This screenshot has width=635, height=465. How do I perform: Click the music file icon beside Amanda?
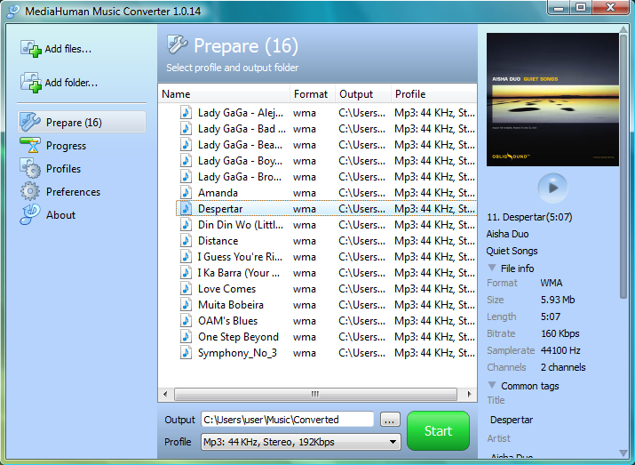tap(187, 193)
